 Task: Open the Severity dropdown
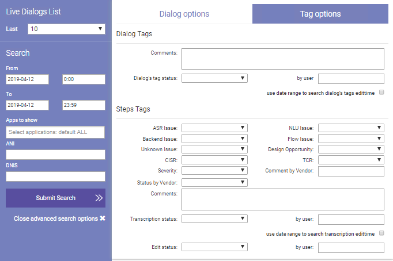pos(214,171)
